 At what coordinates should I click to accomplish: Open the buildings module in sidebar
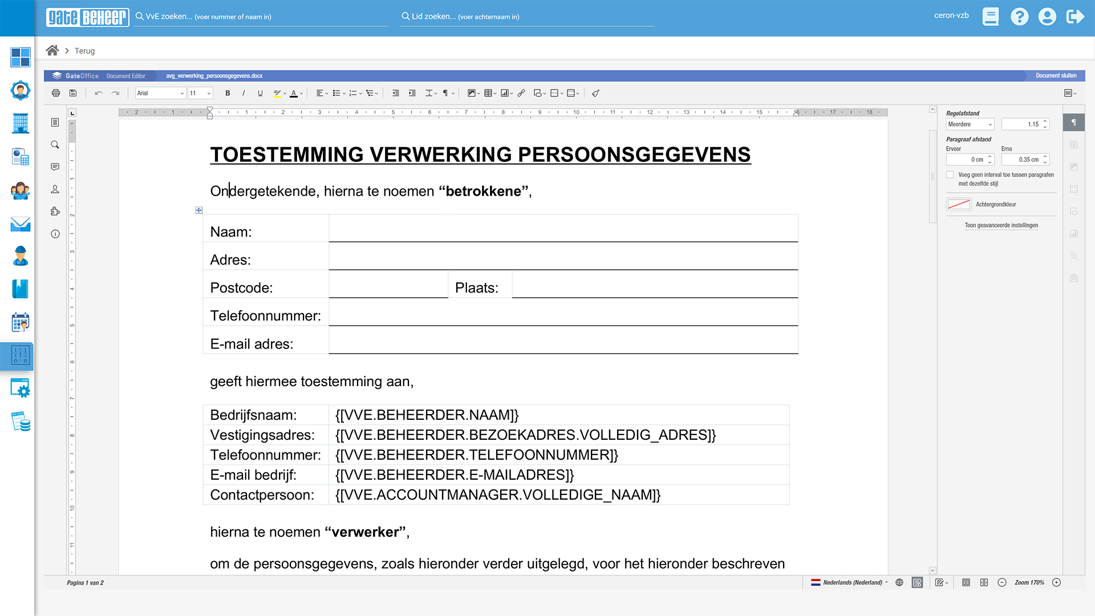(x=21, y=123)
